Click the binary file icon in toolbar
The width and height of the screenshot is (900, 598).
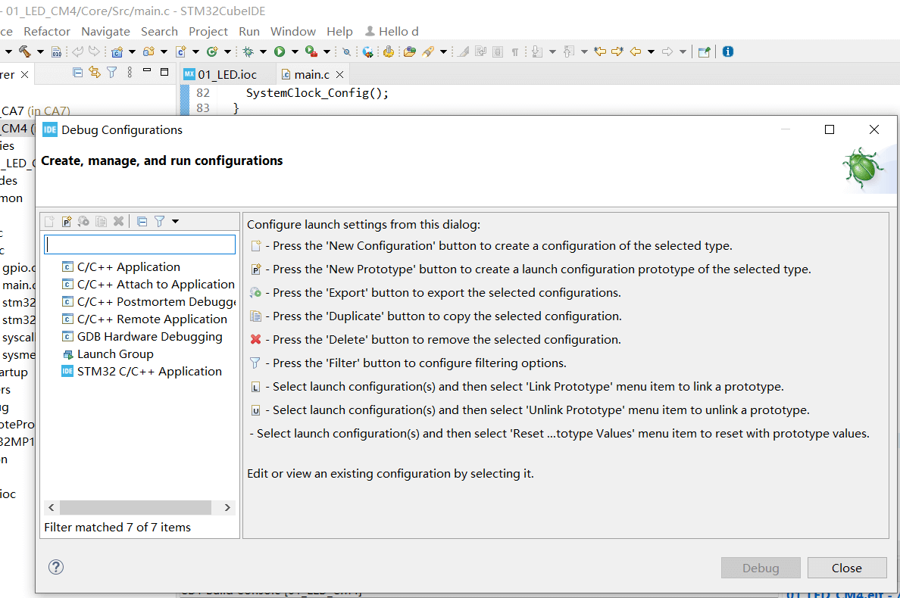tap(56, 52)
